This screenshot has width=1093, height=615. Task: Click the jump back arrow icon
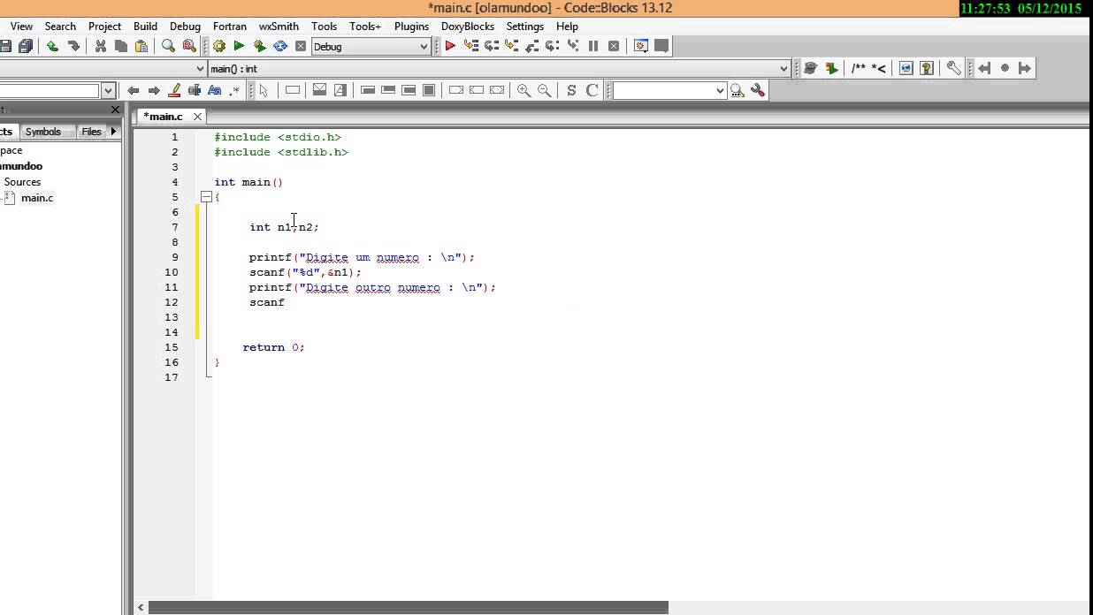(x=134, y=90)
